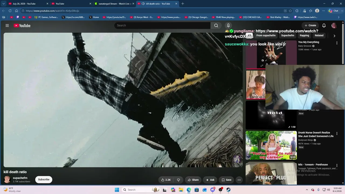
Task: Dislike the kill death ratio video
Action: [178, 180]
